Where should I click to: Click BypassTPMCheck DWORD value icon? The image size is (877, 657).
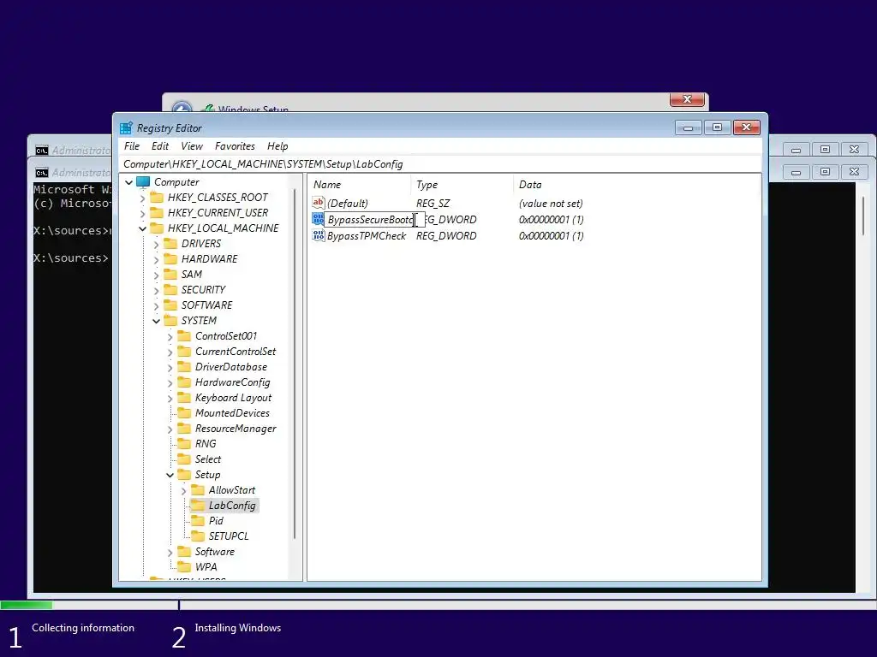319,235
